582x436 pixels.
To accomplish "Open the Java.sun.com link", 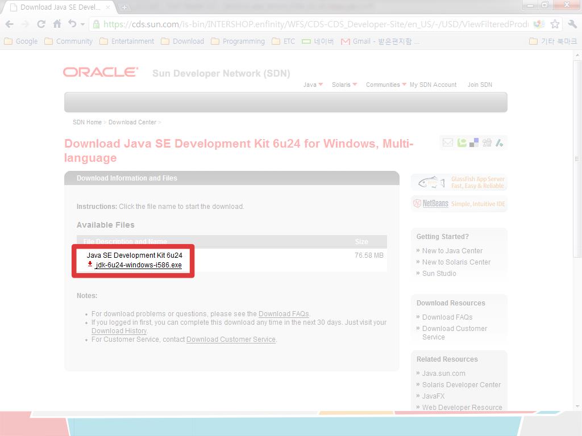I will click(x=443, y=374).
